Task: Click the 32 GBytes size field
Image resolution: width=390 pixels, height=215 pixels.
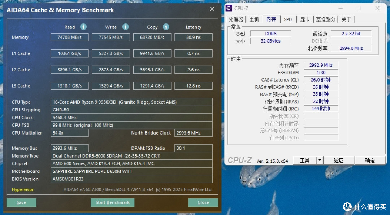Action: click(270, 41)
